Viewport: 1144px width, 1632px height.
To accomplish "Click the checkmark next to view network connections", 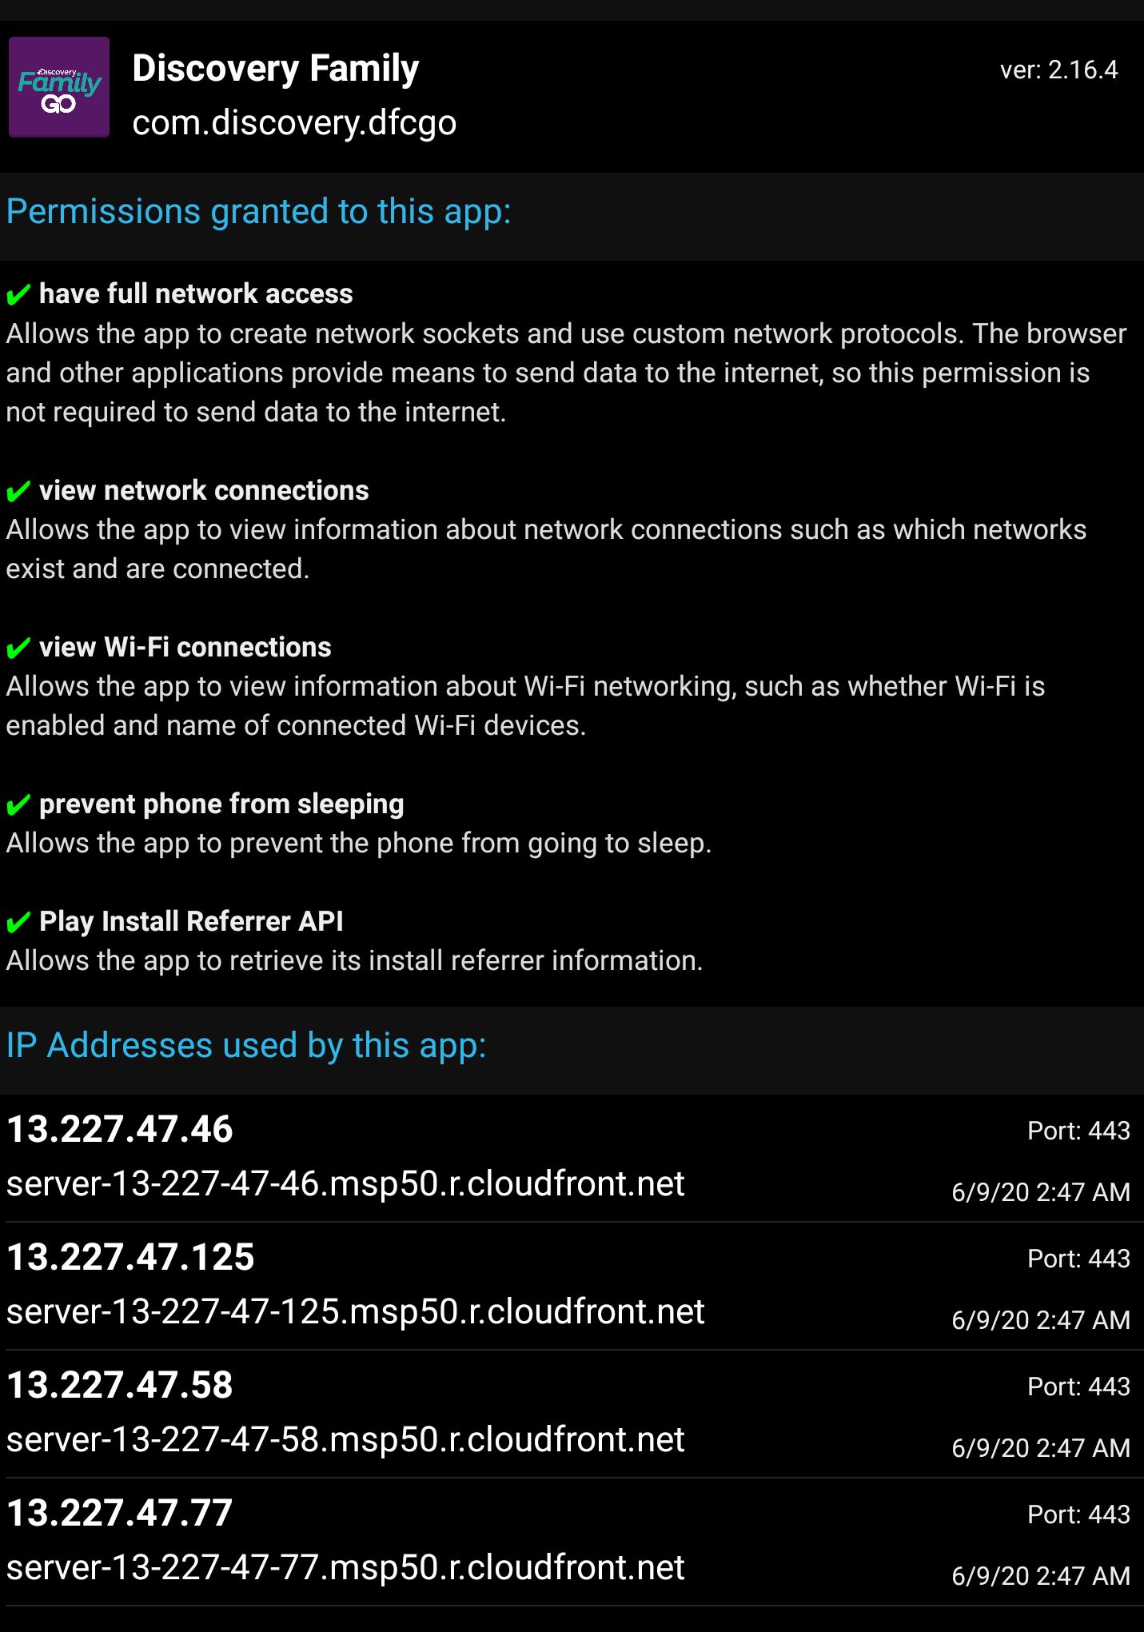I will [18, 491].
